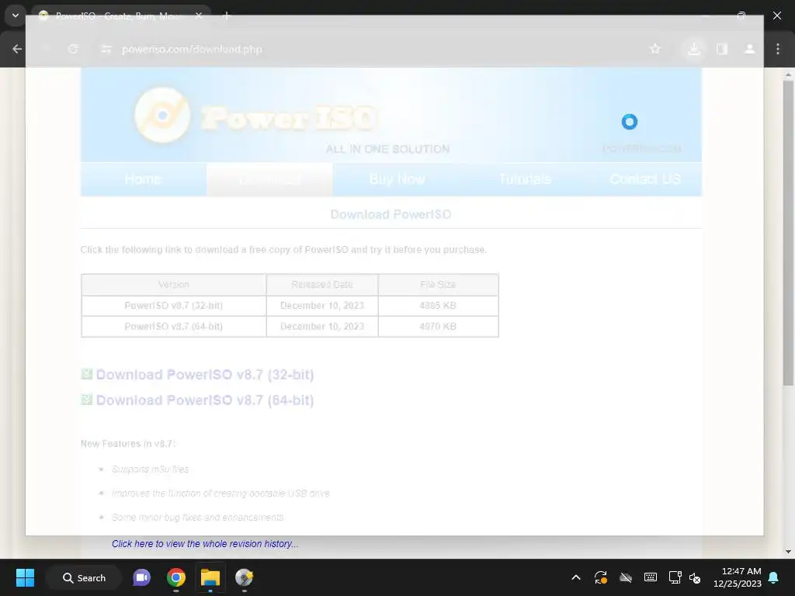The height and width of the screenshot is (596, 795).
Task: Click the File Size column header
Action: coord(438,285)
